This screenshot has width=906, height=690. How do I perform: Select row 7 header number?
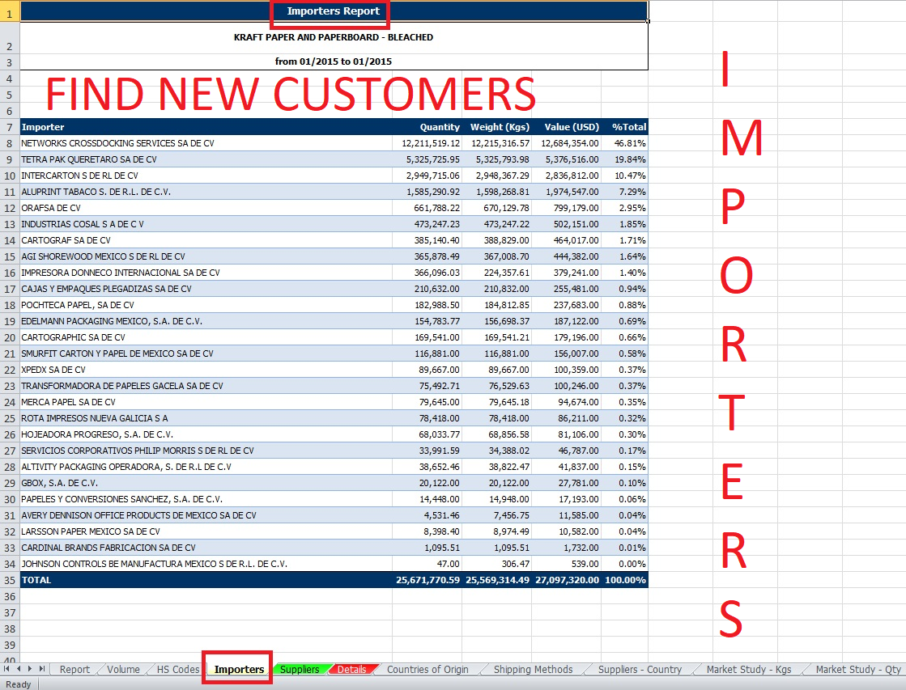(9, 127)
